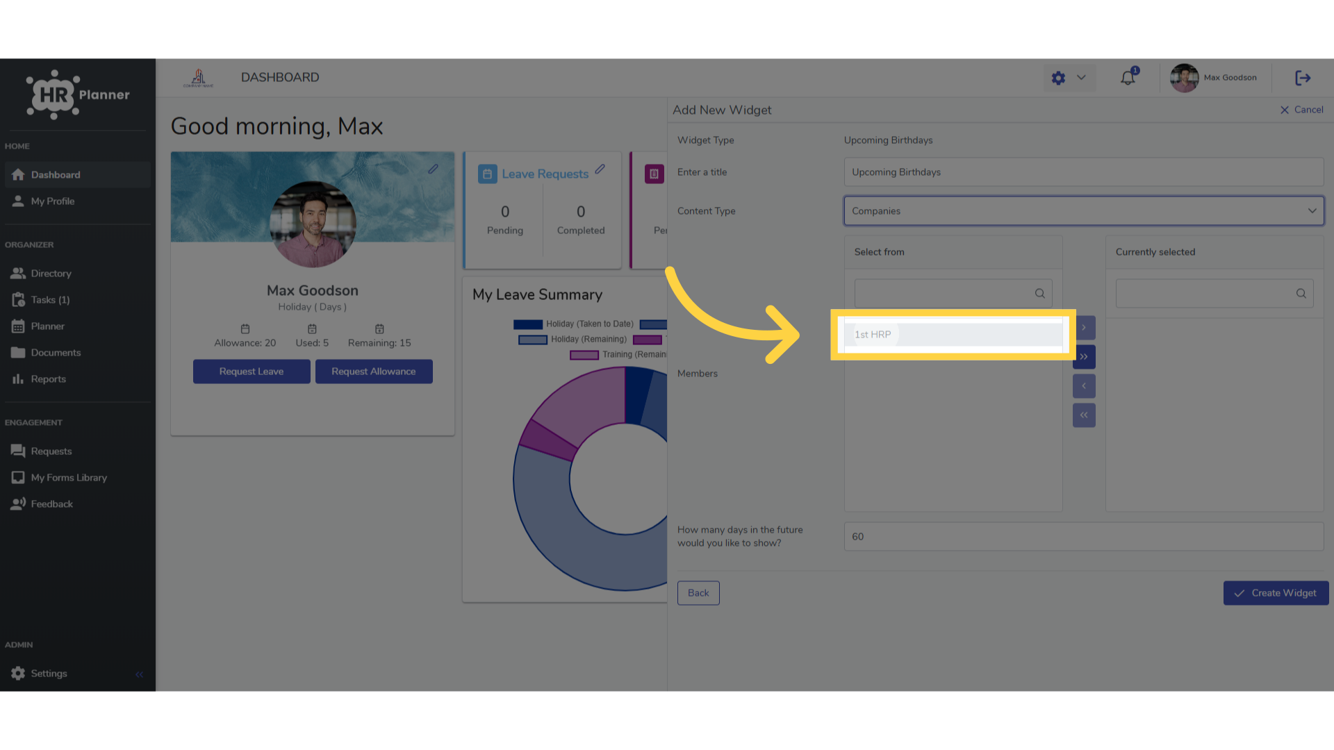1334x750 pixels.
Task: Click the profile card edit pencil
Action: [x=433, y=169]
